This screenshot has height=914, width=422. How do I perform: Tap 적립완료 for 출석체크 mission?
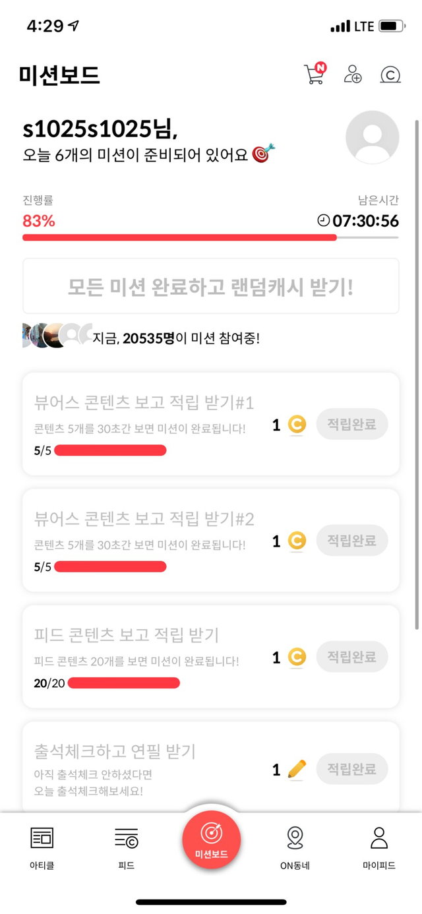click(x=351, y=769)
